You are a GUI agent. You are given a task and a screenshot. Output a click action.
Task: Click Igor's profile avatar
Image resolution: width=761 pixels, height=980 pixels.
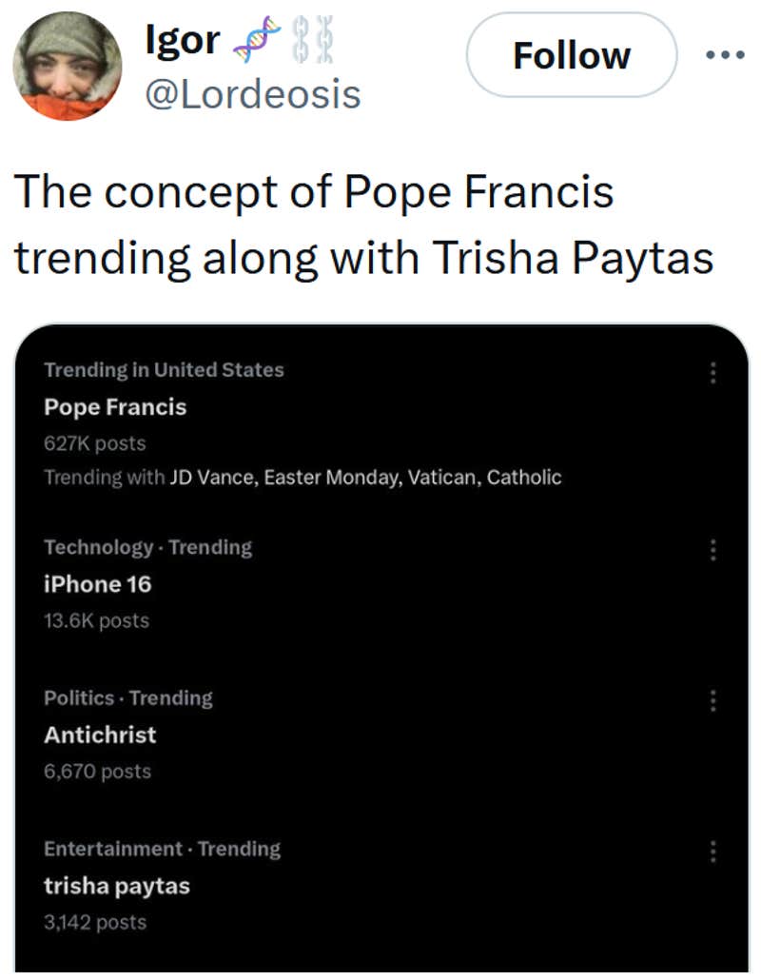tap(67, 67)
